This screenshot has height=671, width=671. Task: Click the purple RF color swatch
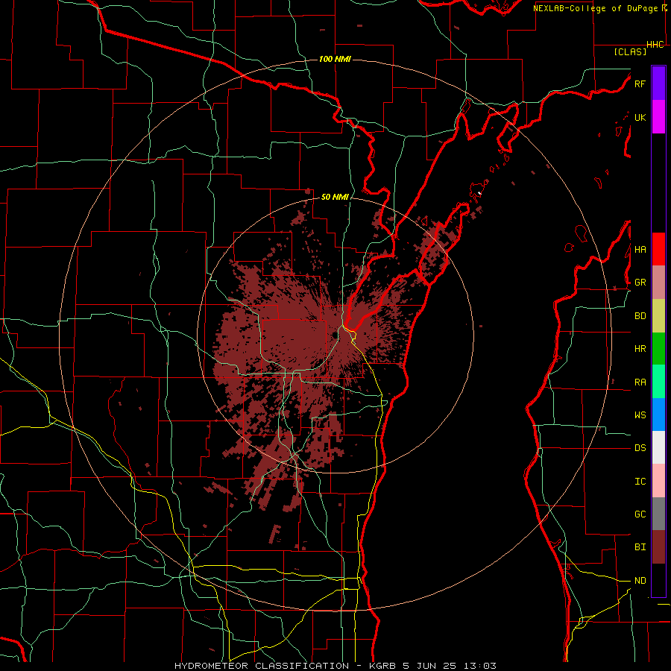(x=658, y=84)
